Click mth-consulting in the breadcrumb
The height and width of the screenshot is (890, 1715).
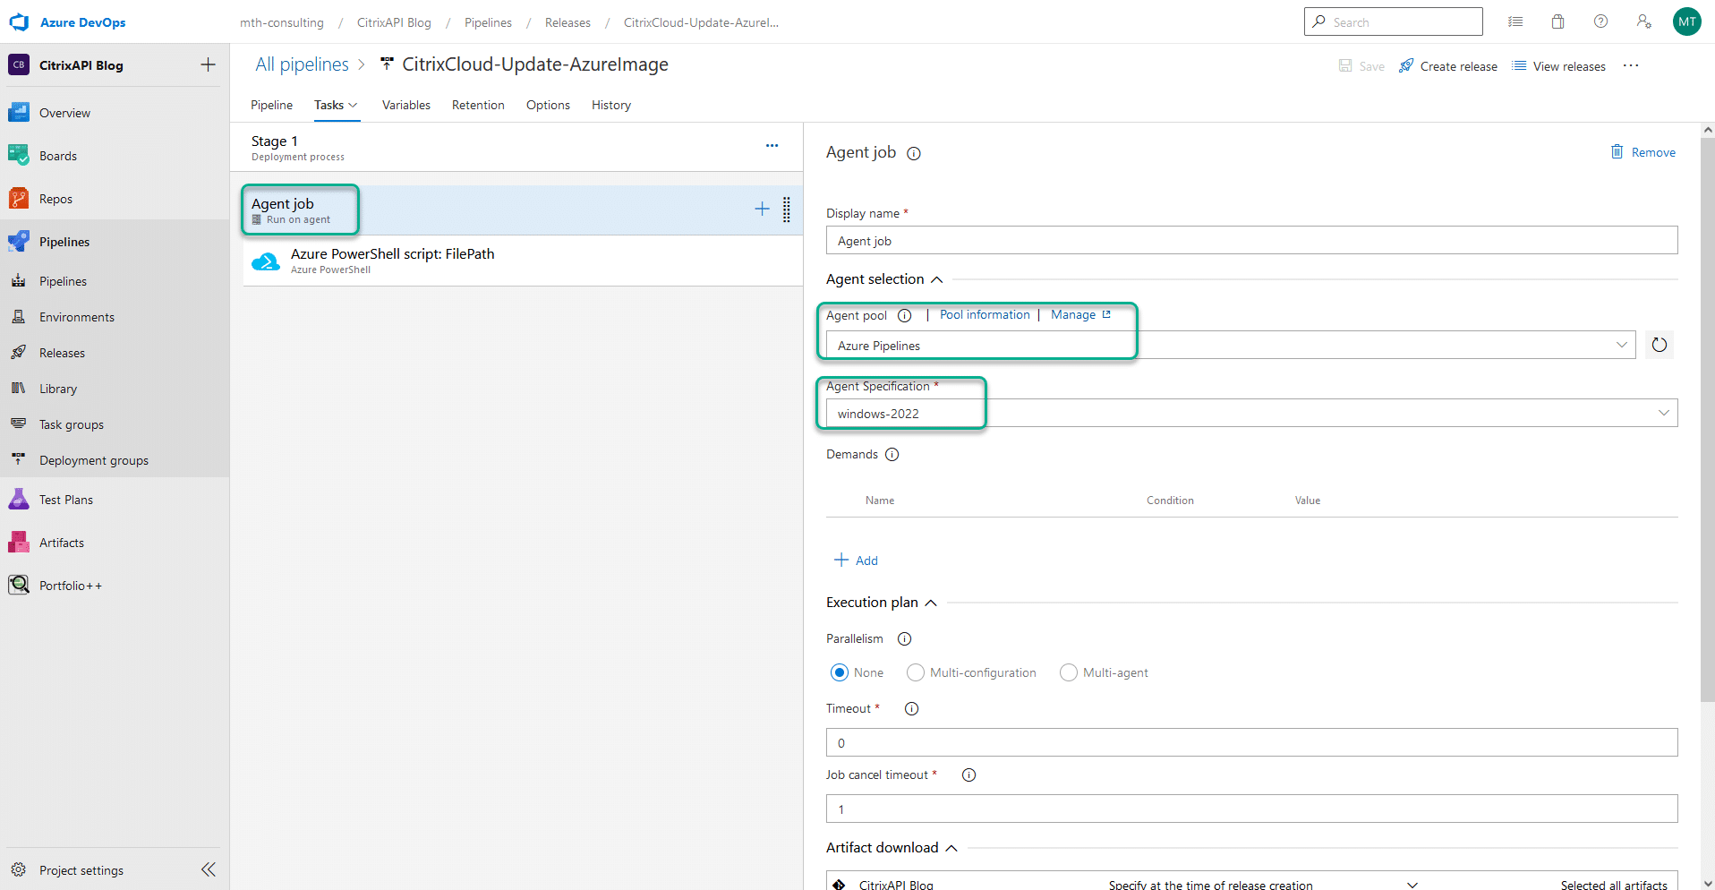(282, 22)
